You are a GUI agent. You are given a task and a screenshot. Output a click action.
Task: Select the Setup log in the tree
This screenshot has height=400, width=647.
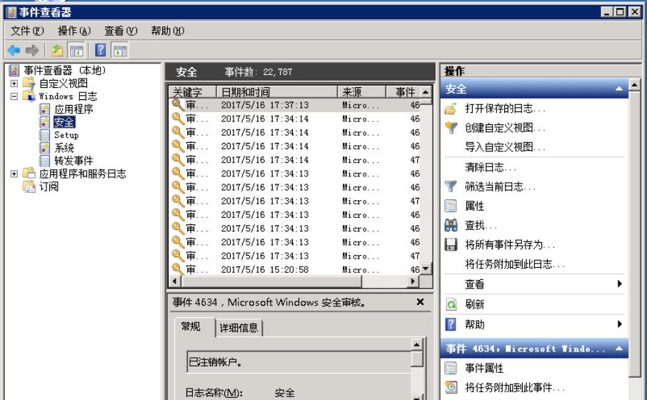66,135
